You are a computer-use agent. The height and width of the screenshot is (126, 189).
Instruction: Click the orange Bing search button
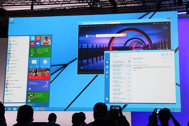[125, 35]
